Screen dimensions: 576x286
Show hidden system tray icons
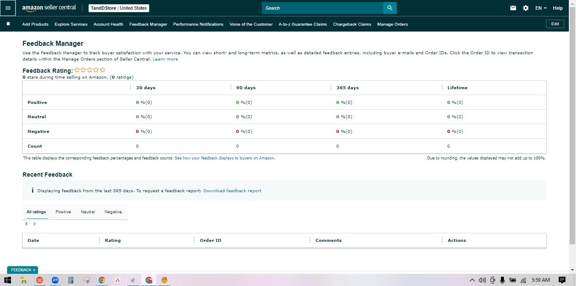point(472,280)
